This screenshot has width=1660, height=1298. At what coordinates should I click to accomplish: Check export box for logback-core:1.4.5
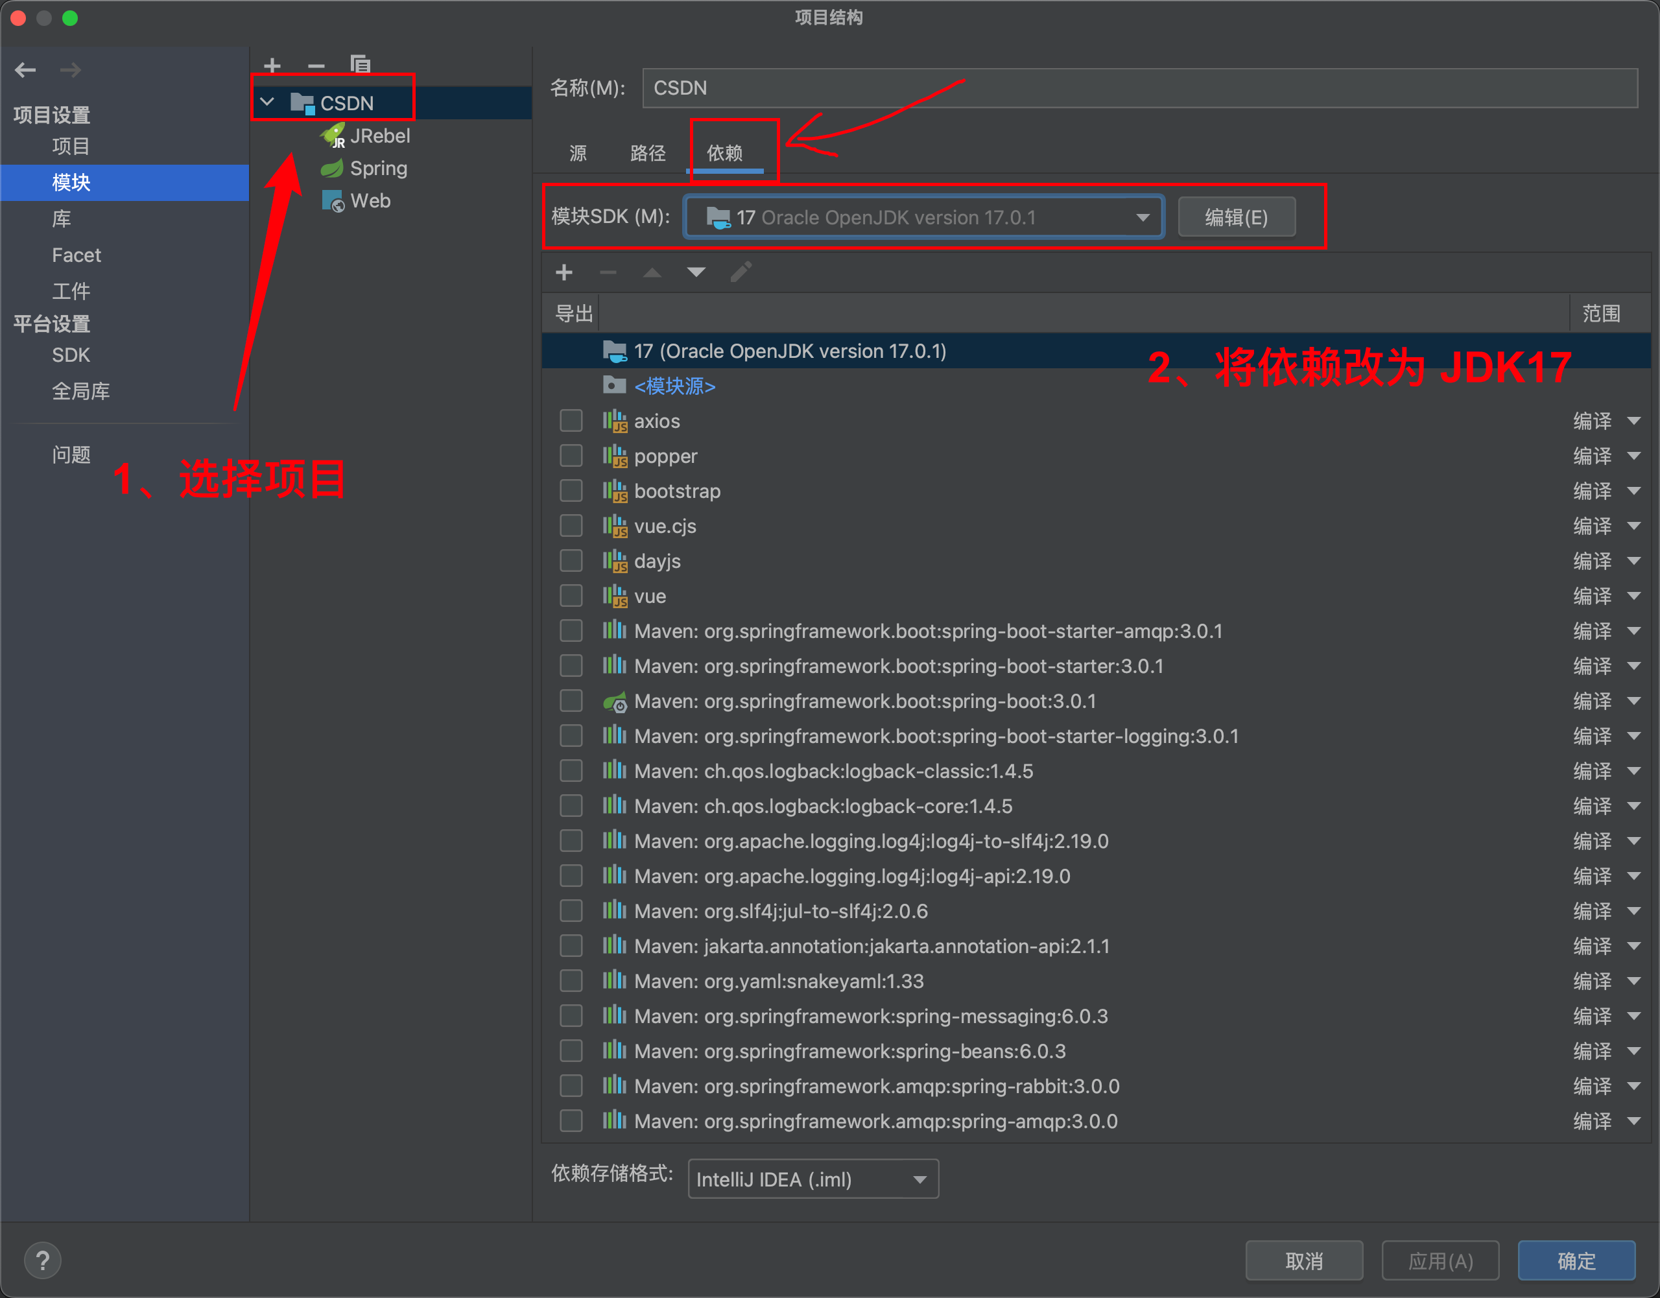(x=571, y=805)
